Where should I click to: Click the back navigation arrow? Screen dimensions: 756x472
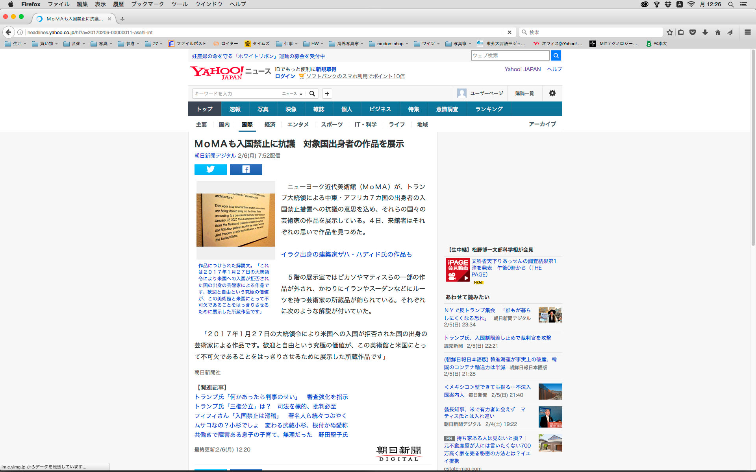tap(9, 32)
